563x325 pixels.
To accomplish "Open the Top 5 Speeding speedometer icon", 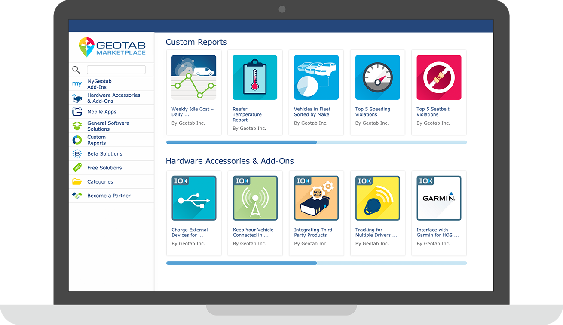I will coord(378,77).
